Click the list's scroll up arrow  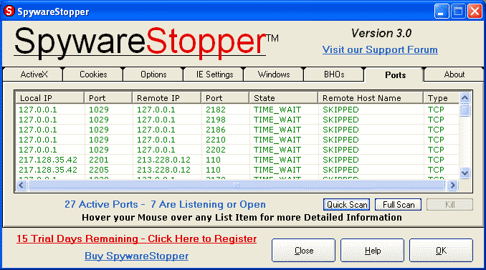click(464, 98)
